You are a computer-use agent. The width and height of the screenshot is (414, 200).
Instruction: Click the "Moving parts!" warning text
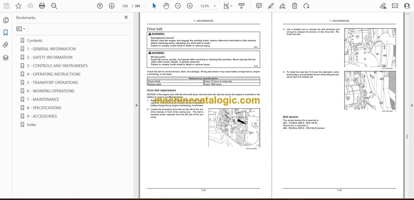[x=158, y=57]
